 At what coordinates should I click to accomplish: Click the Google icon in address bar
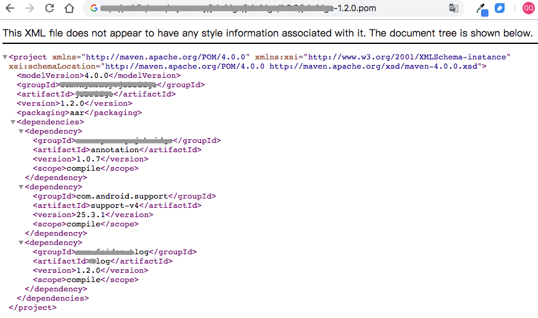[94, 8]
